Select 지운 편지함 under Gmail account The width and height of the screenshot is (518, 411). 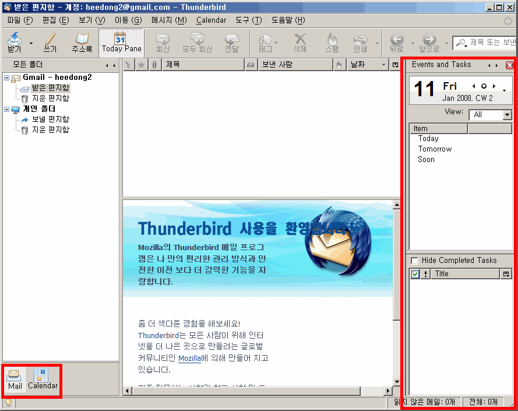(x=51, y=98)
